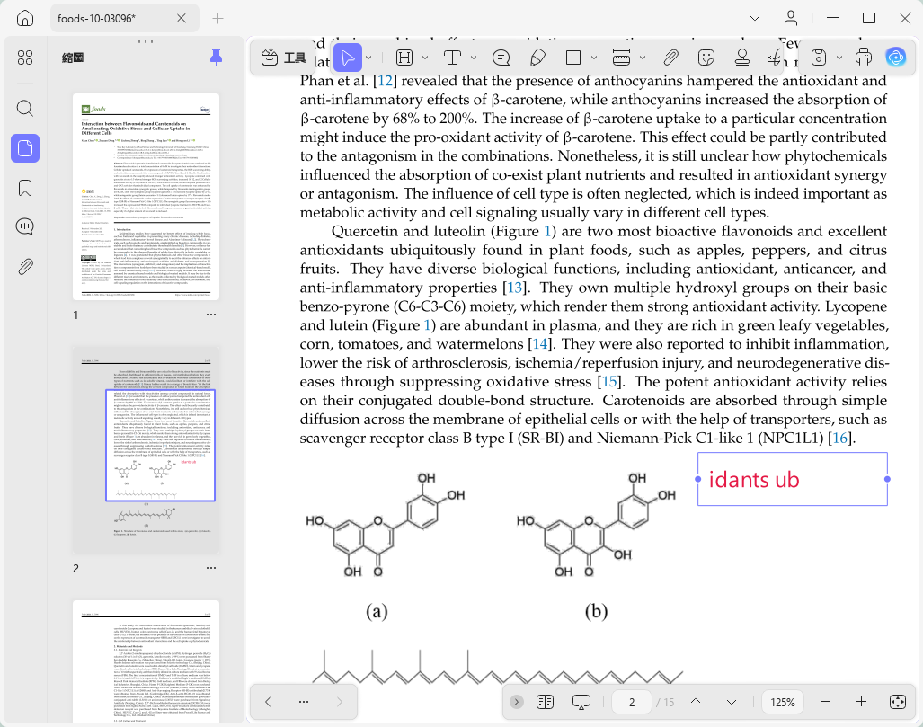Expand the rectangle shape dropdown arrow
Image resolution: width=923 pixels, height=727 pixels.
[x=593, y=58]
